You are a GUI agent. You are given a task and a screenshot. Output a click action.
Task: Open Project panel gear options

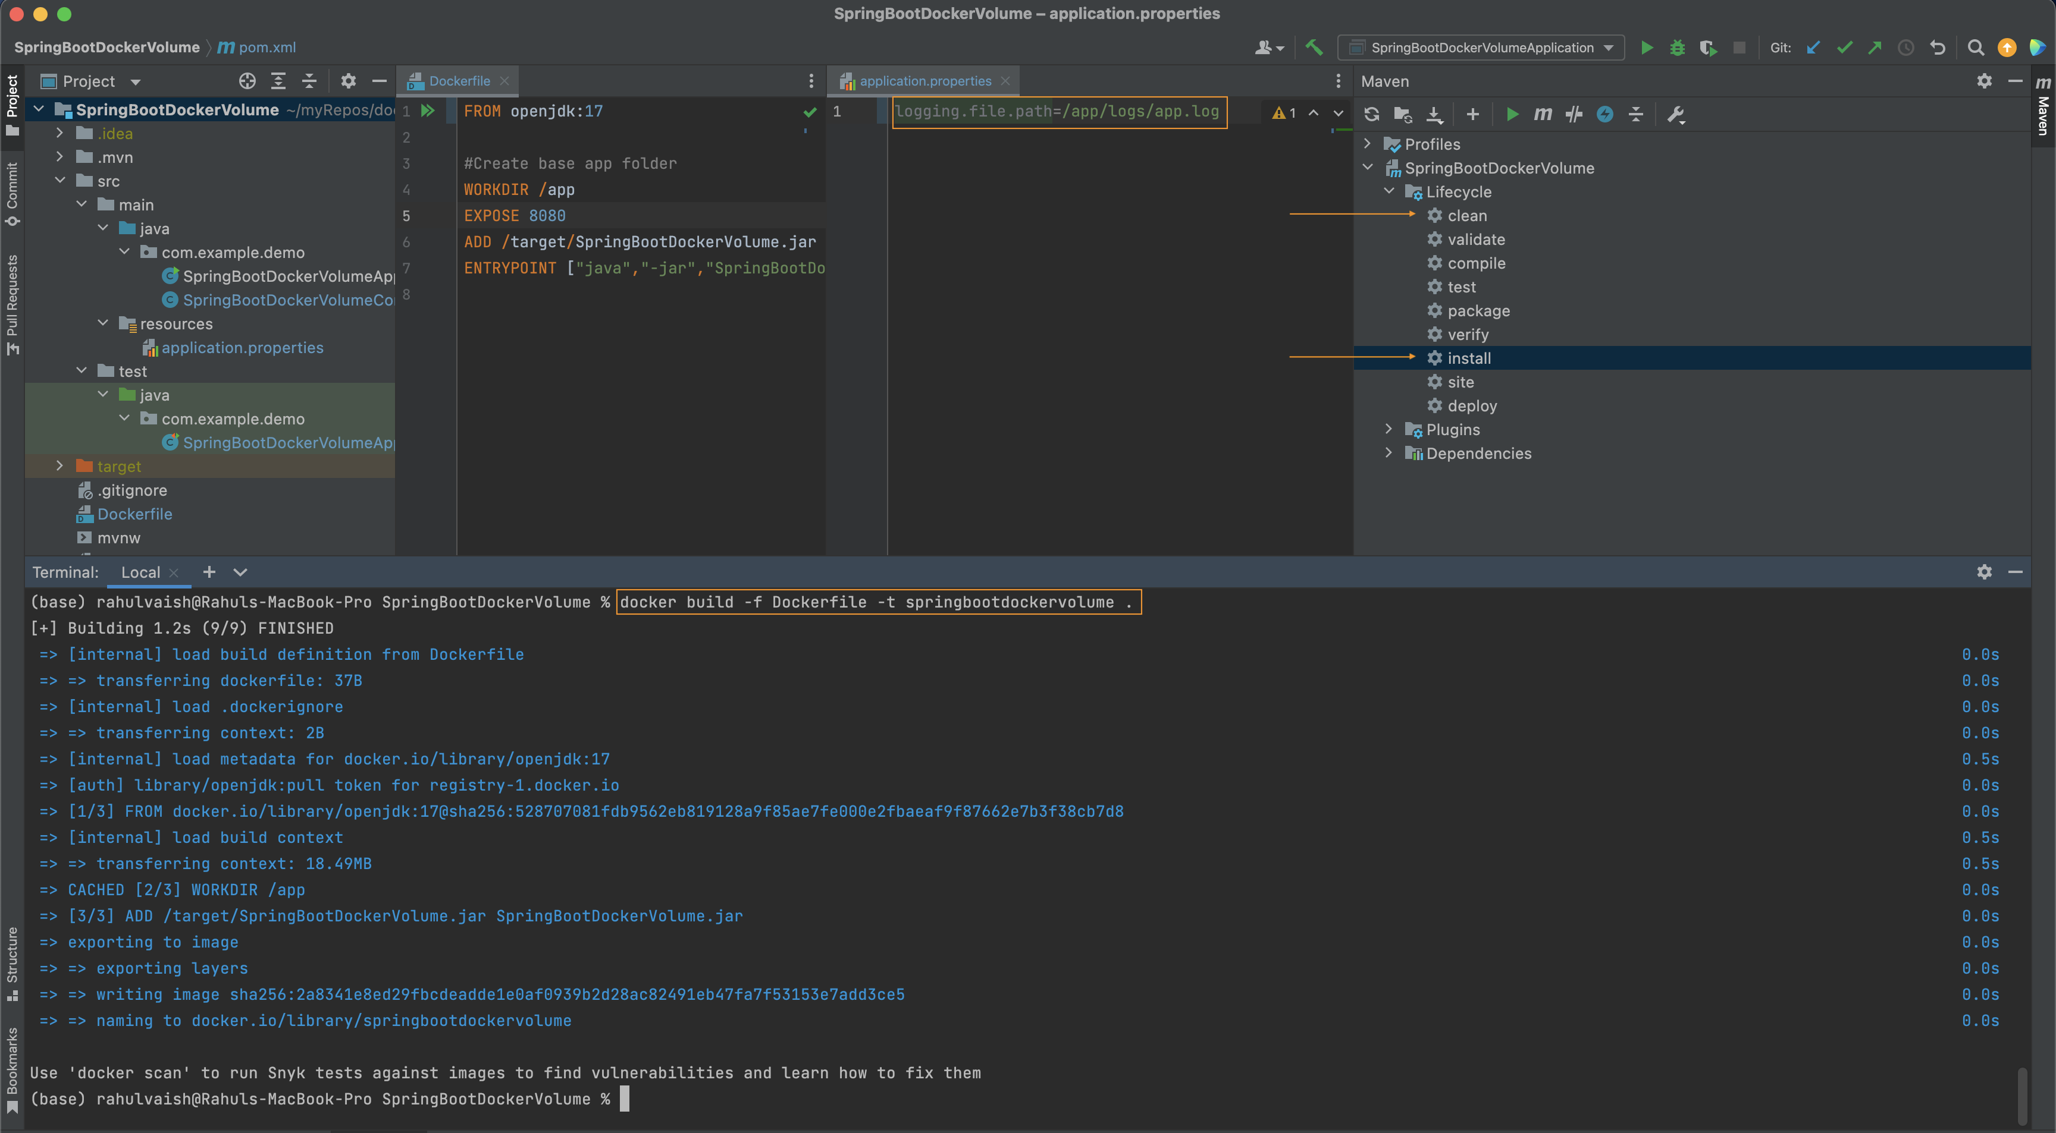click(348, 81)
